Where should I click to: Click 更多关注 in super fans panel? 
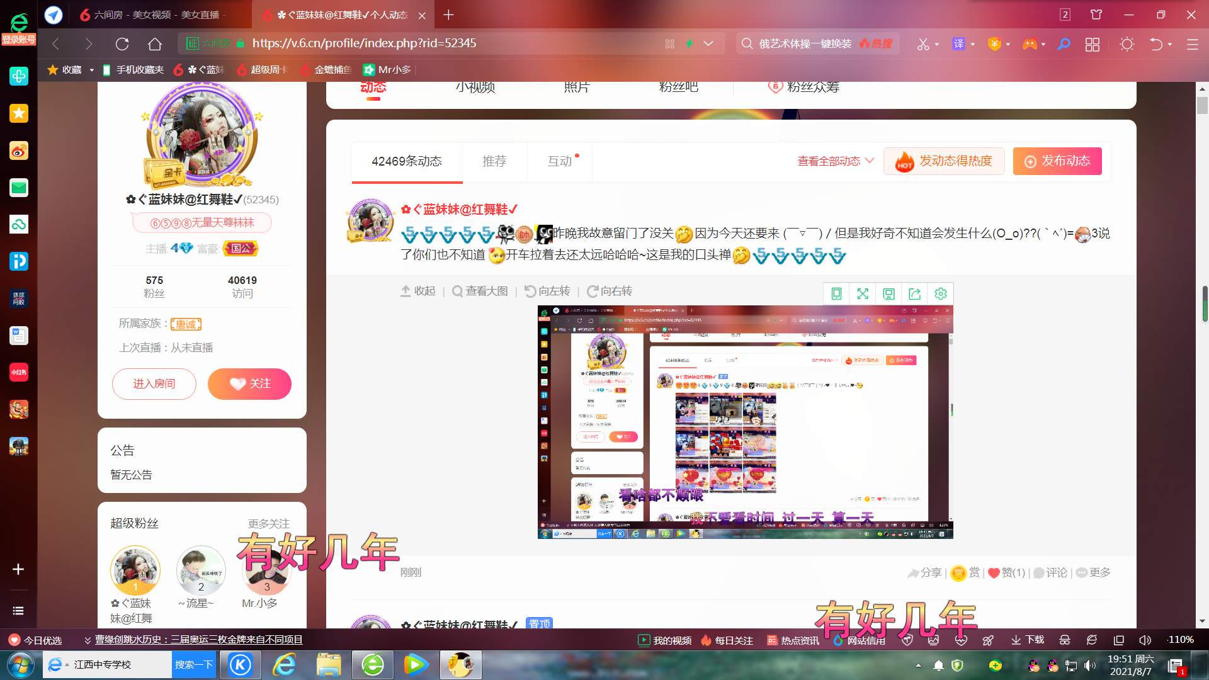(x=269, y=524)
